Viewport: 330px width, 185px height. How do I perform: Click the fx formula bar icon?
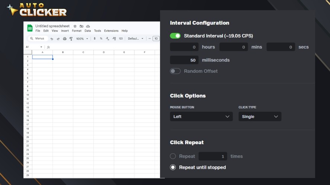(x=48, y=47)
